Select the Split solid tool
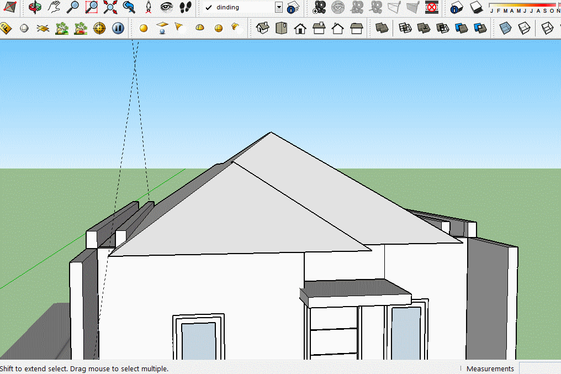 coord(480,28)
